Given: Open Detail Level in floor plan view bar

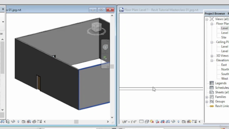Looking at the screenshot, I should click(x=141, y=121).
